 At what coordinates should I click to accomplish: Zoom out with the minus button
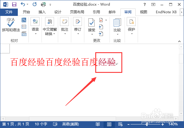tap(129, 124)
